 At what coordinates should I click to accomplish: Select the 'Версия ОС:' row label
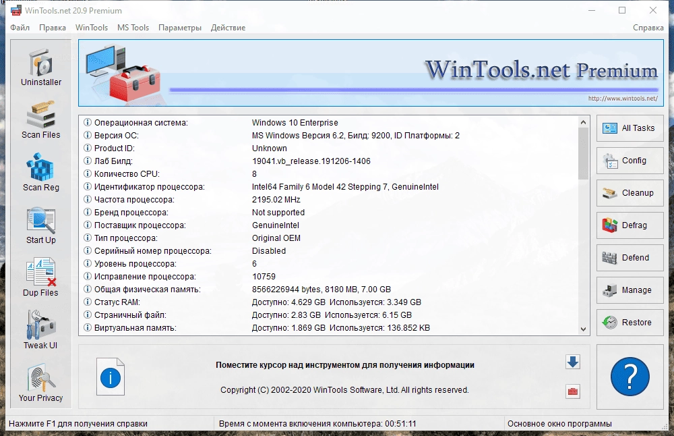[117, 136]
